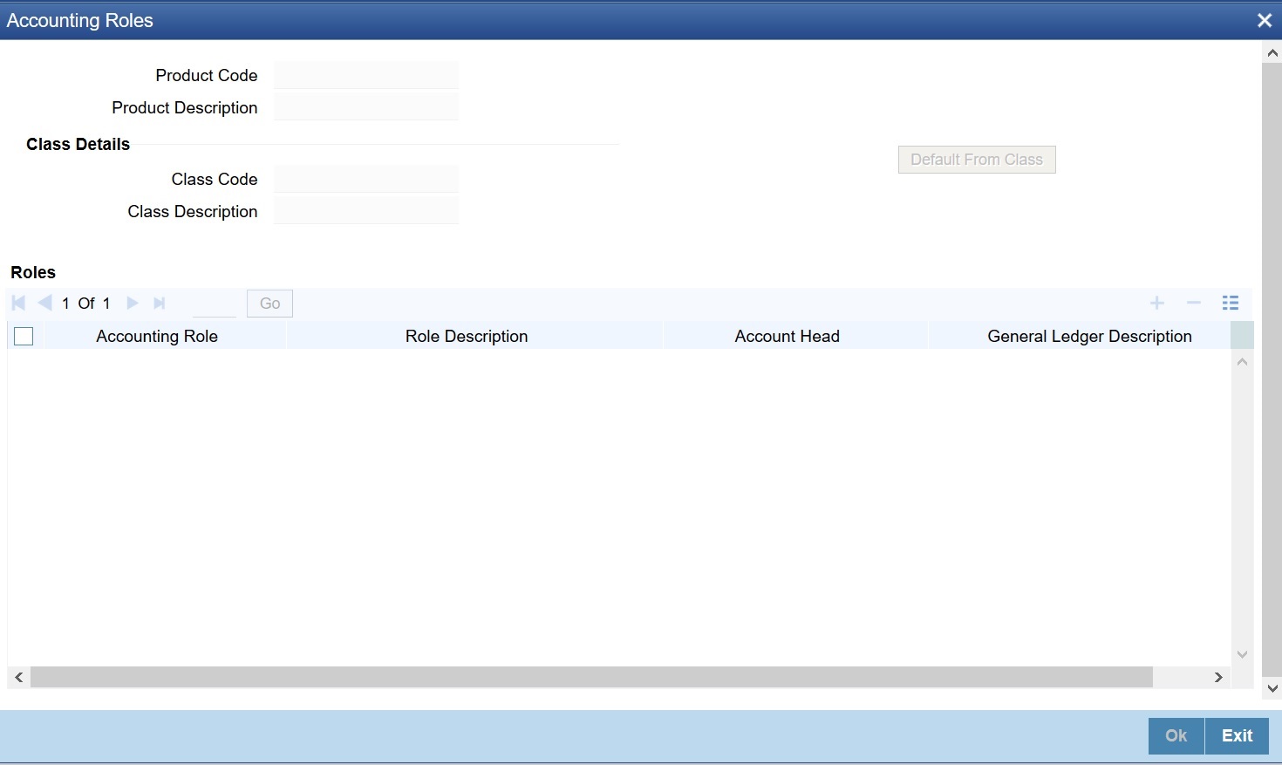Click the dialog's outer scroll-down arrow
This screenshot has height=765, width=1282.
click(x=1272, y=688)
